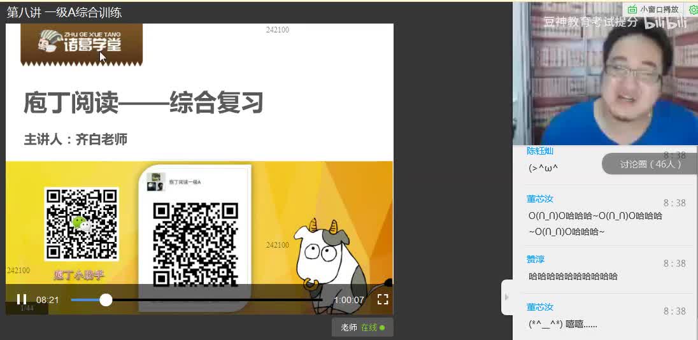Click the 主讲人：齐白老师 text on slide

[x=76, y=139]
